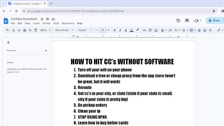This screenshot has height=126, width=224.
Task: Expand the checklist options arrow
Action: (180, 30)
